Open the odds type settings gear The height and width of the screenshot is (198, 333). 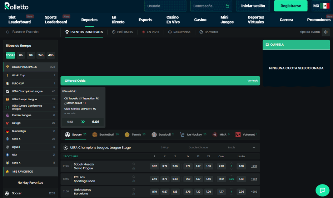pos(325,32)
